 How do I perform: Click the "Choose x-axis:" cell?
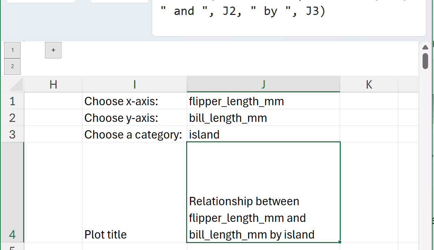point(134,101)
